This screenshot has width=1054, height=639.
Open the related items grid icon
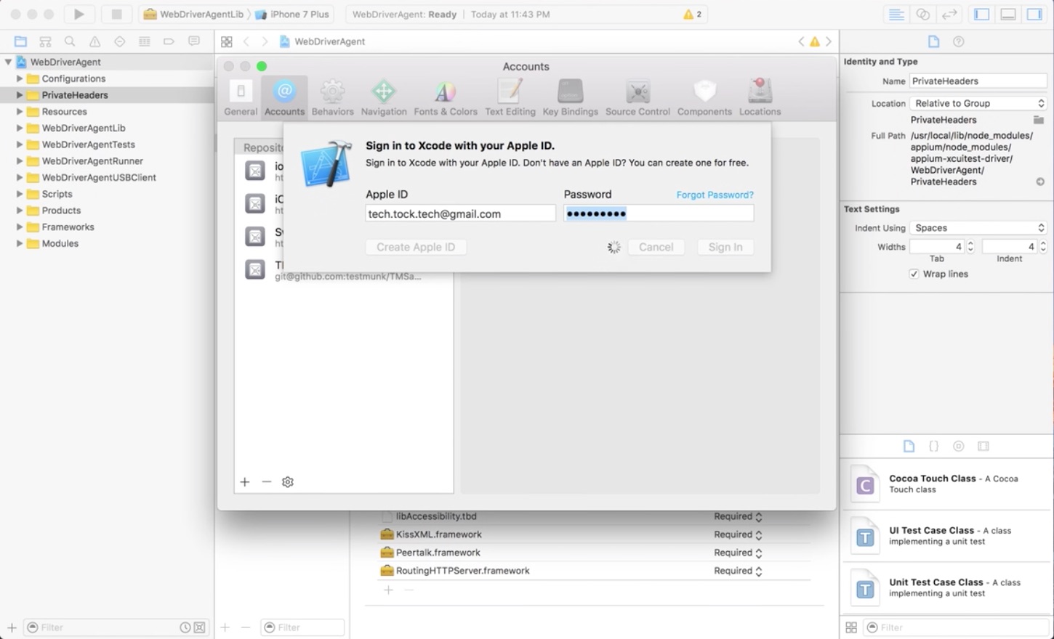pyautogui.click(x=227, y=42)
